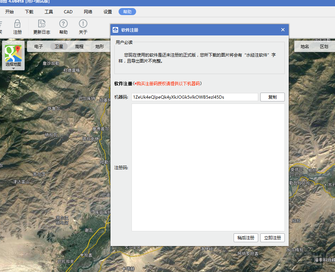Click the 巴尔库特 place label on map
The height and width of the screenshot is (272, 335).
click(x=87, y=99)
